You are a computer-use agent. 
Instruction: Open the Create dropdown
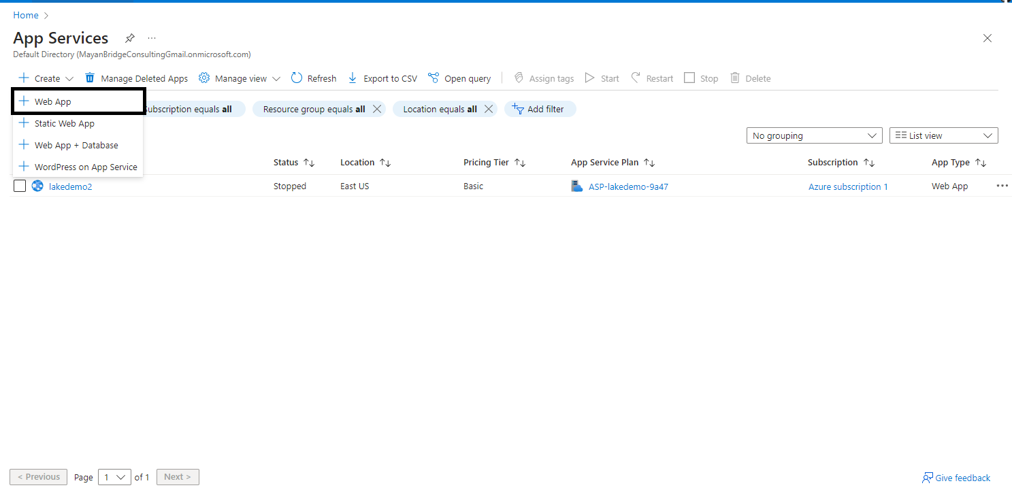pos(46,78)
